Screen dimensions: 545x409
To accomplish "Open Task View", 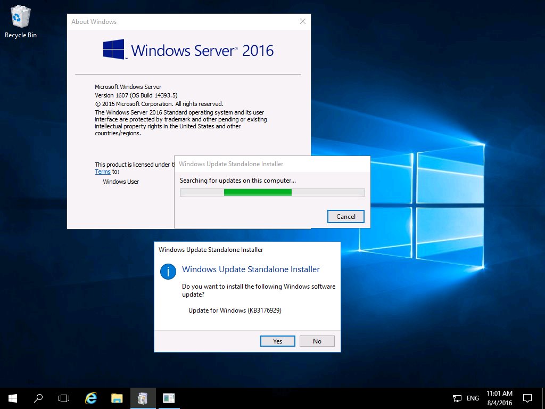I will (x=64, y=398).
